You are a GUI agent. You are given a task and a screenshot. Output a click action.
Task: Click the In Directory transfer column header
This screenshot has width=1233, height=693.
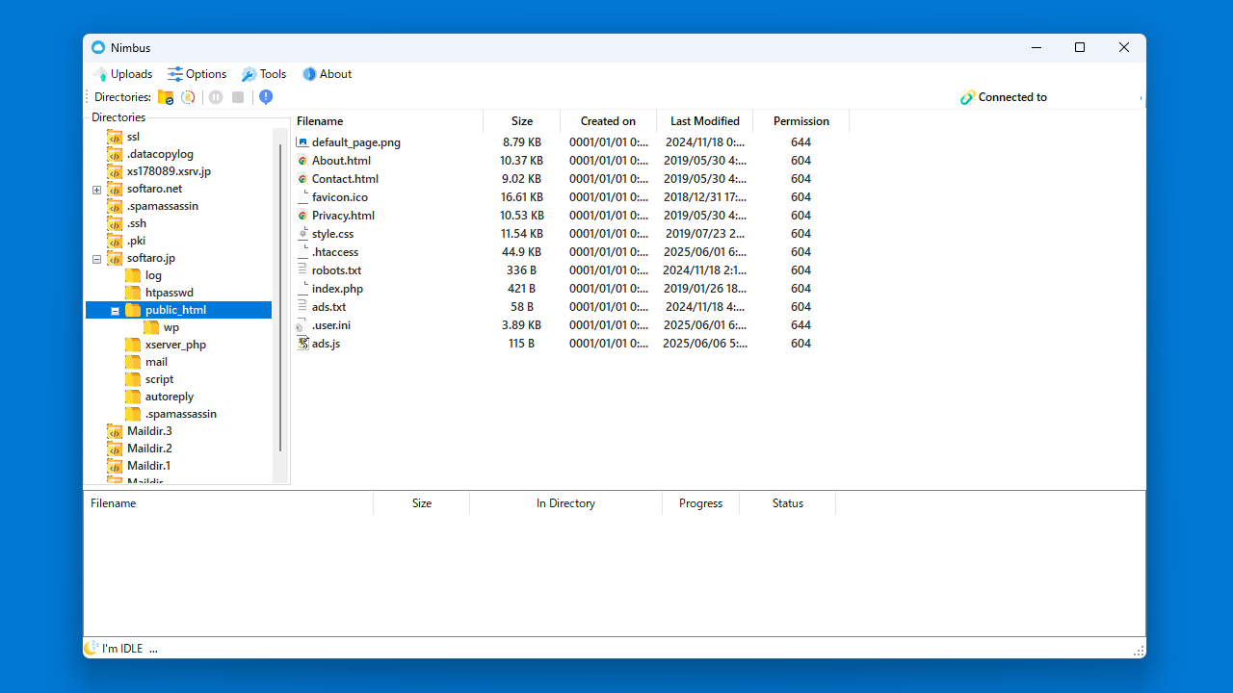[566, 503]
